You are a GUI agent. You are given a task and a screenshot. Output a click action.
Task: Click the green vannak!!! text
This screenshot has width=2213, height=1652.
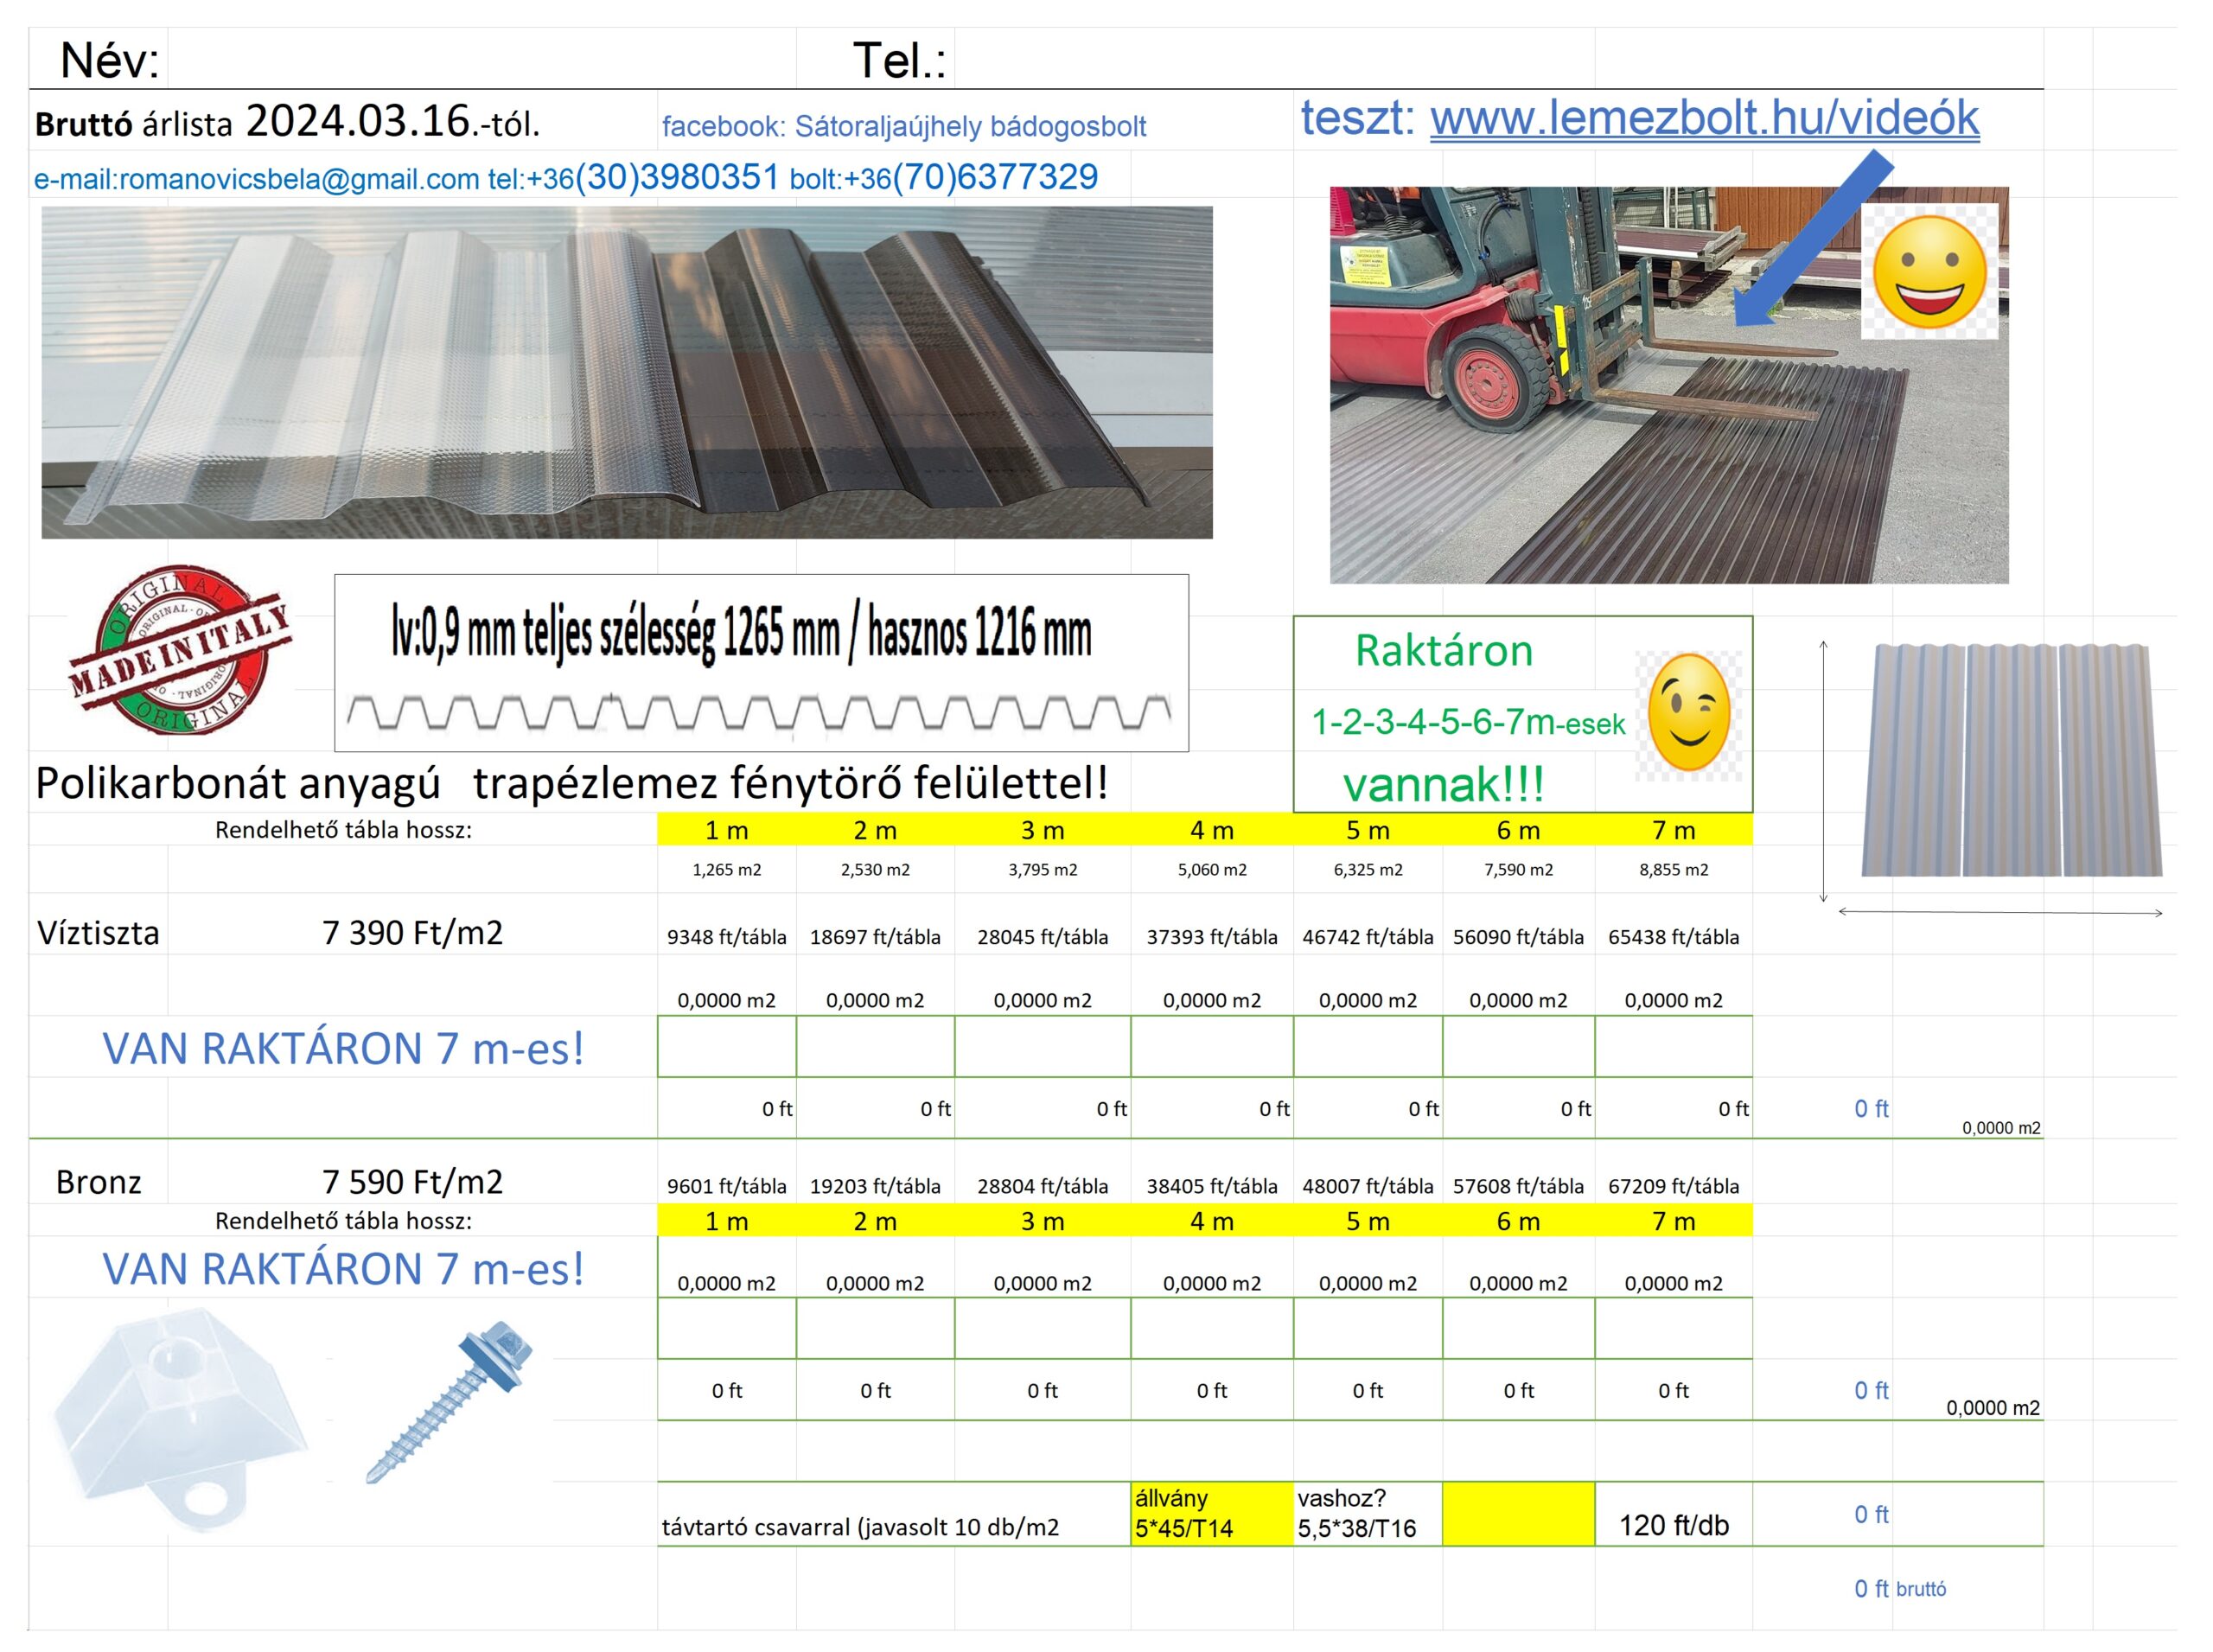pos(1443,785)
